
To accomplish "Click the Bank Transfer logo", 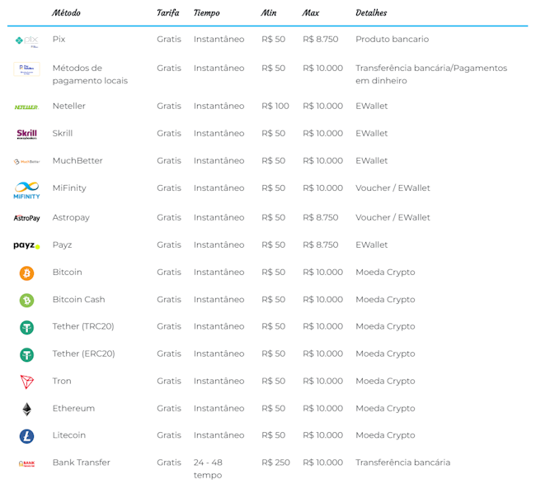I will [x=26, y=463].
